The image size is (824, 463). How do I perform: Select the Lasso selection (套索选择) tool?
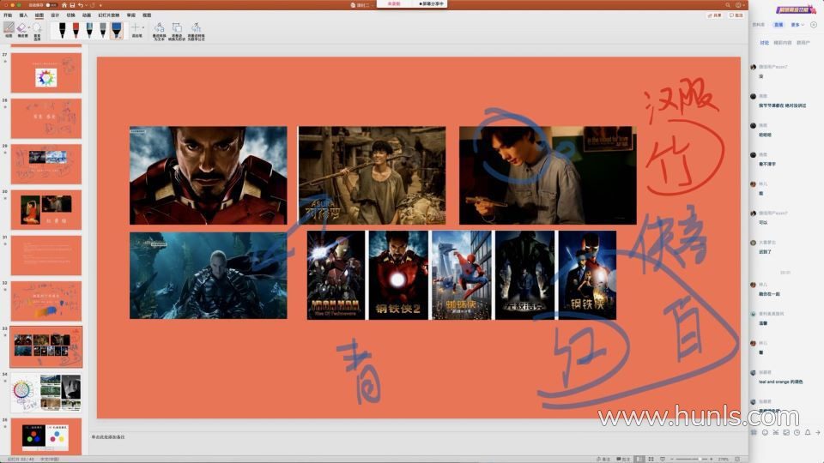click(37, 31)
